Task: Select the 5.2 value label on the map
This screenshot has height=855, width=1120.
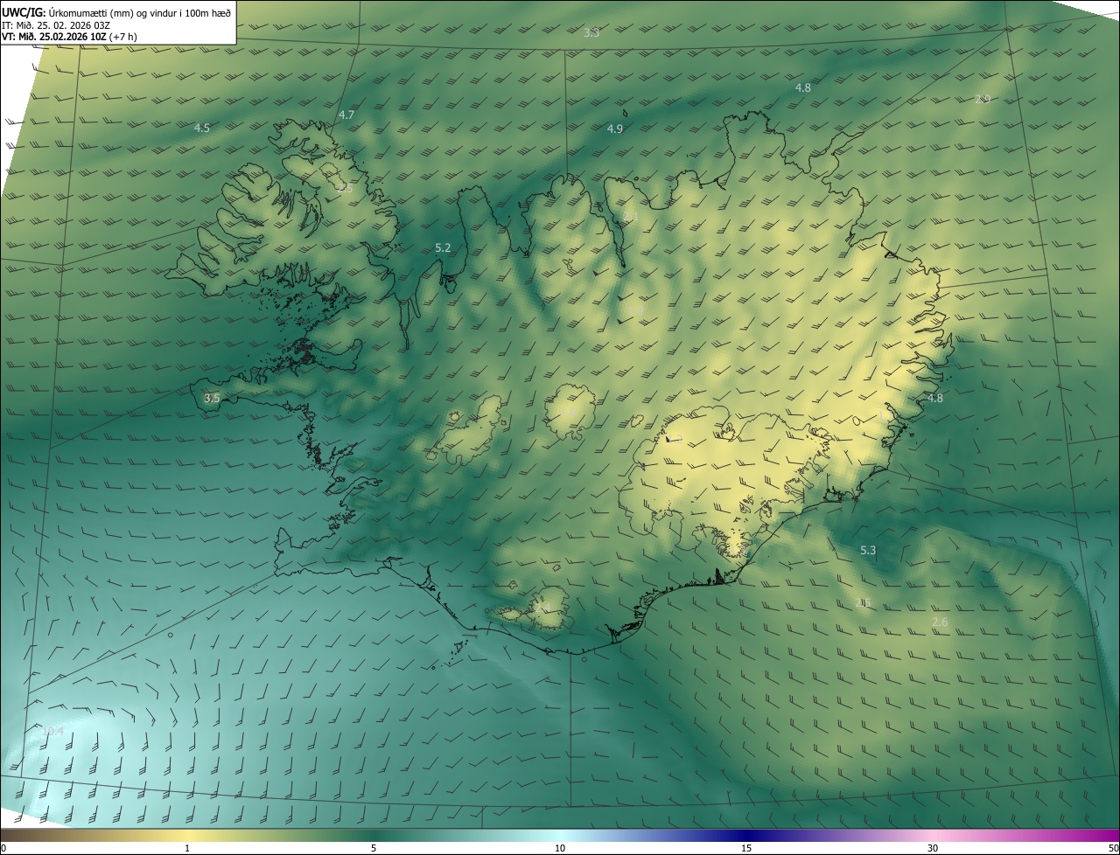Action: pos(444,248)
